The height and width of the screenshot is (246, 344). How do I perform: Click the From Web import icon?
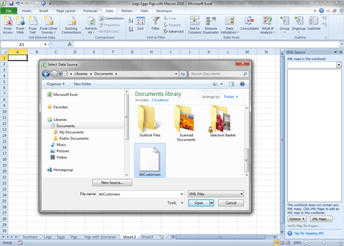[20, 25]
